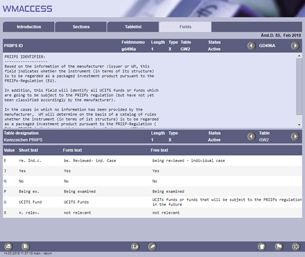
Task: Open the Tablelist tab
Action: [133, 27]
